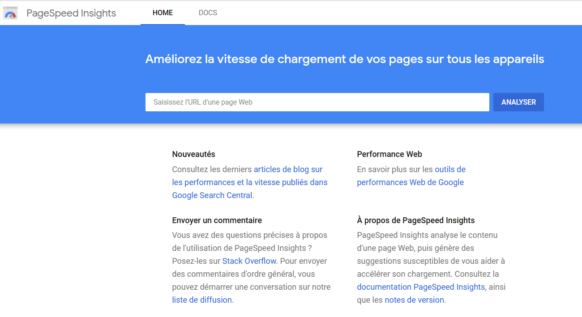Open the 'notes de version' link
582x317 pixels.
click(x=414, y=300)
